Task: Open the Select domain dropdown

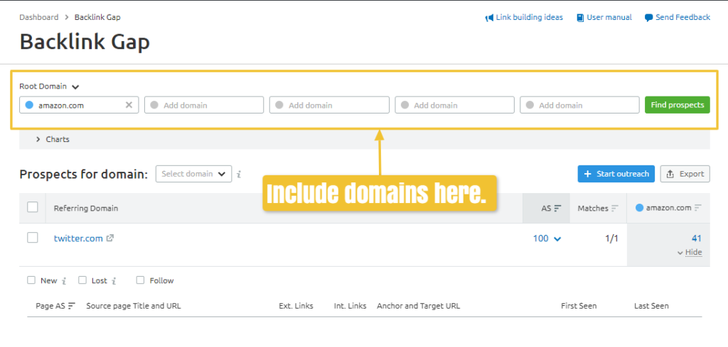Action: [x=193, y=174]
